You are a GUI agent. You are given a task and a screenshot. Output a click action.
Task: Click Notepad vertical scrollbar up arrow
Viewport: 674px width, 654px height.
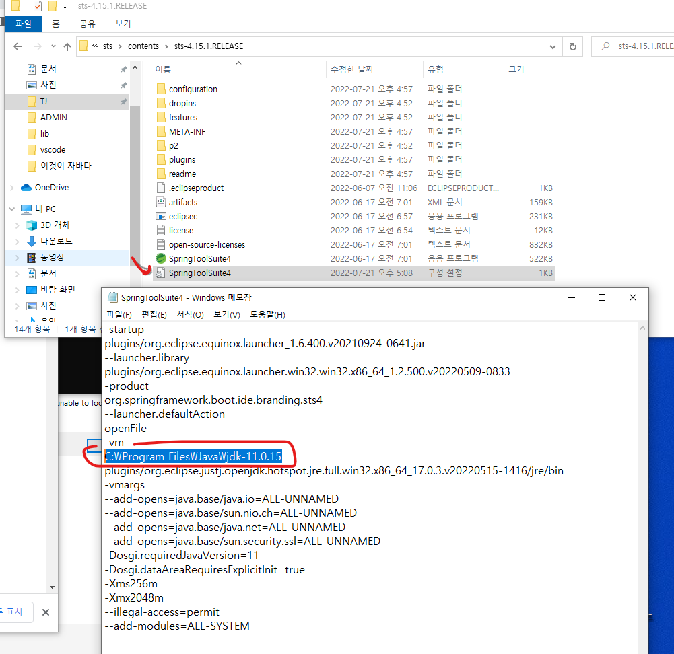642,328
